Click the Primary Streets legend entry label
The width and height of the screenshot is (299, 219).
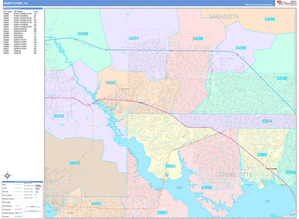pos(7,195)
